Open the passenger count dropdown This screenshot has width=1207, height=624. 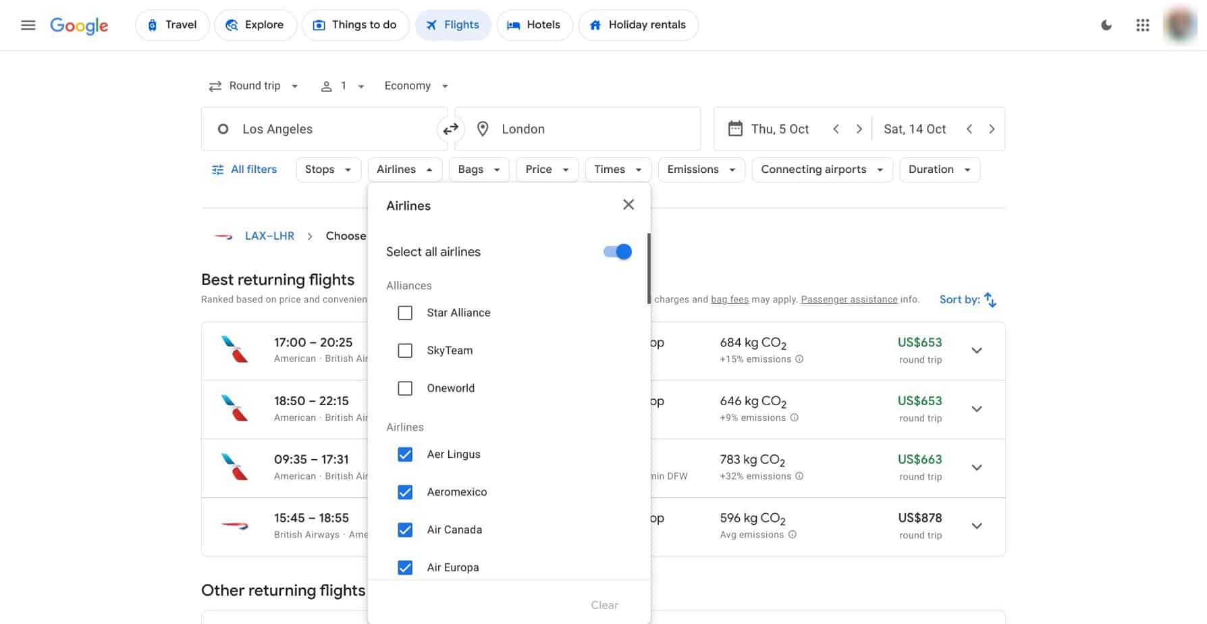point(343,86)
